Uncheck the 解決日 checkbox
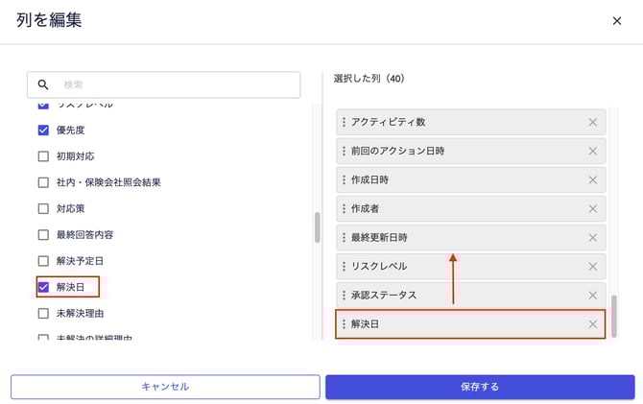Screen dimensions: 643x404 (x=43, y=286)
